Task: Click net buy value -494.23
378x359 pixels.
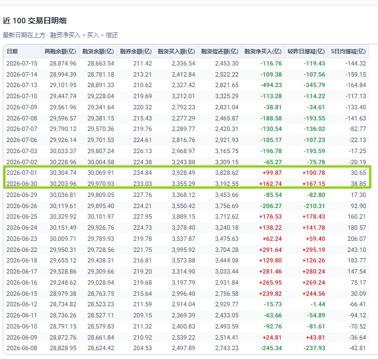Action: point(271,85)
